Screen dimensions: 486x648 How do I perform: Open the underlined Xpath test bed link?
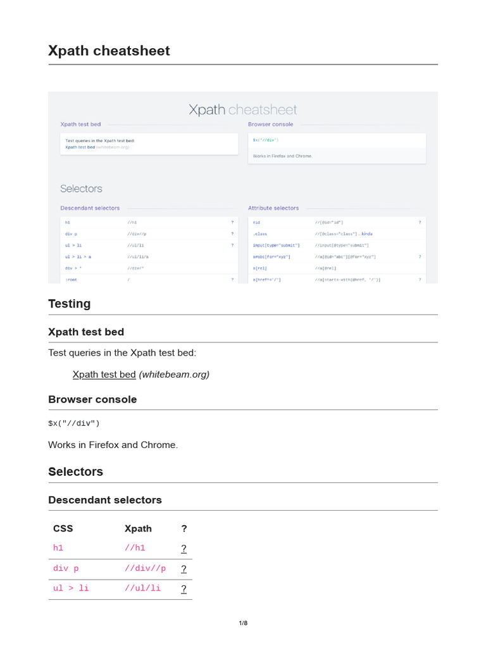[104, 375]
